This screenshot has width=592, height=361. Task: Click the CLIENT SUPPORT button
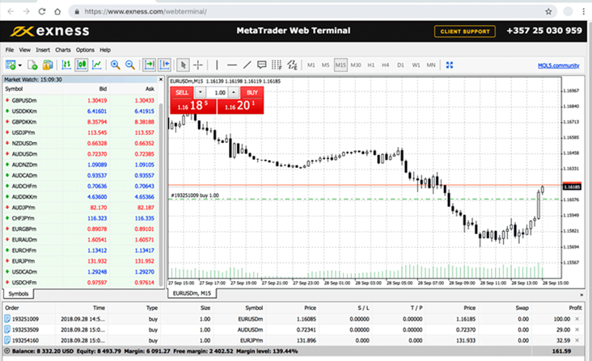[x=465, y=31]
